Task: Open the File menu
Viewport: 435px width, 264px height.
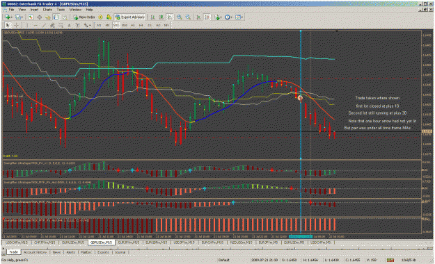Action: click(x=11, y=10)
